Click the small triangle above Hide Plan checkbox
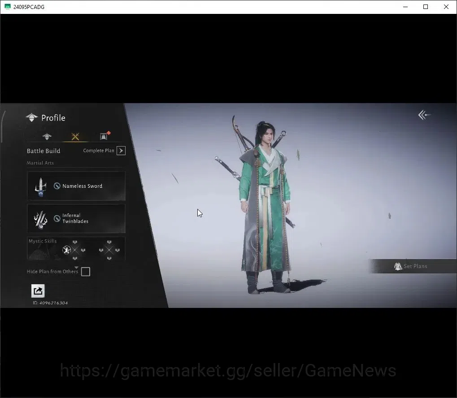 (x=76, y=267)
